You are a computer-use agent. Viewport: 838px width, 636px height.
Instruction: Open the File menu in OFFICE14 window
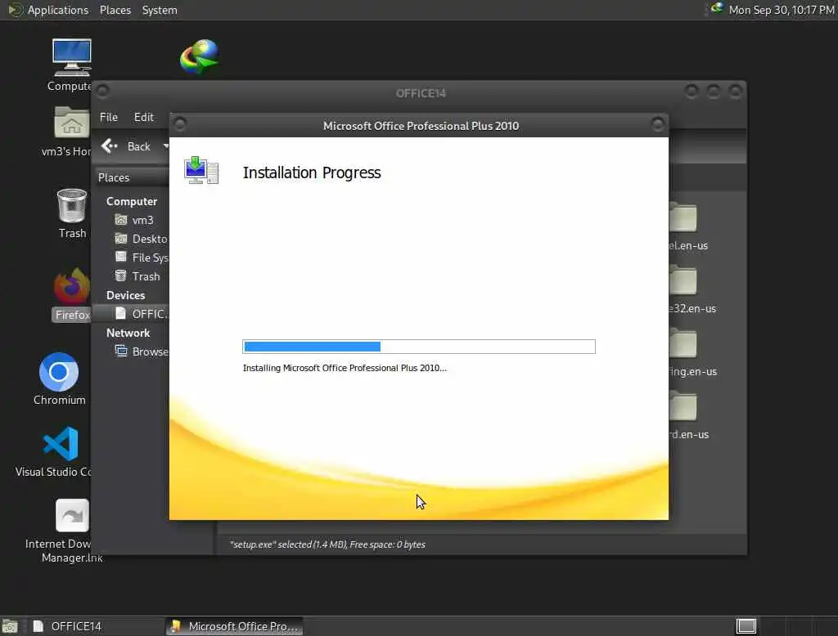109,117
